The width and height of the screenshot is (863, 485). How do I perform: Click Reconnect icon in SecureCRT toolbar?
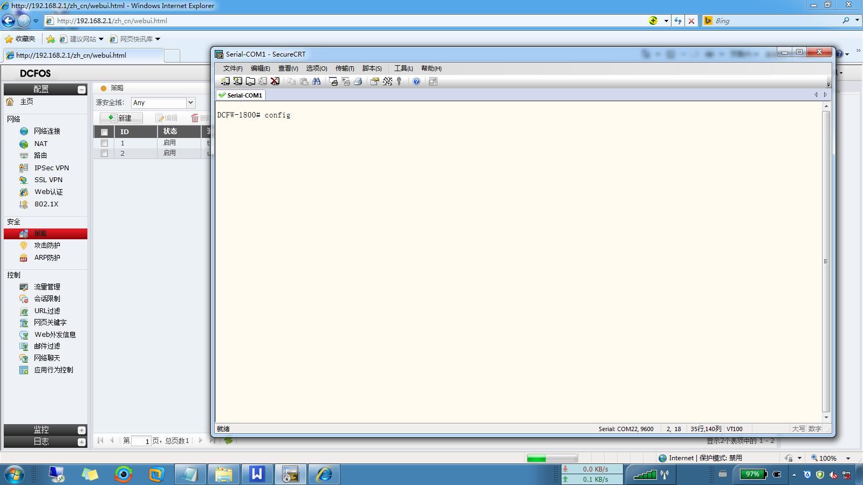[263, 81]
